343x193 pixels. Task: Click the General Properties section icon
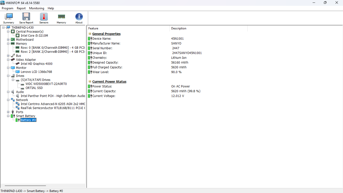[x=90, y=34]
